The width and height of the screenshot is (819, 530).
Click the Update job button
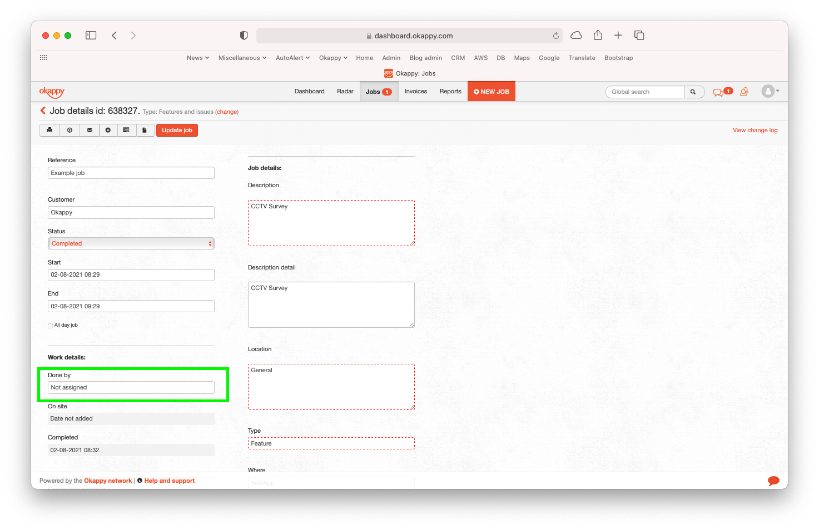tap(177, 130)
